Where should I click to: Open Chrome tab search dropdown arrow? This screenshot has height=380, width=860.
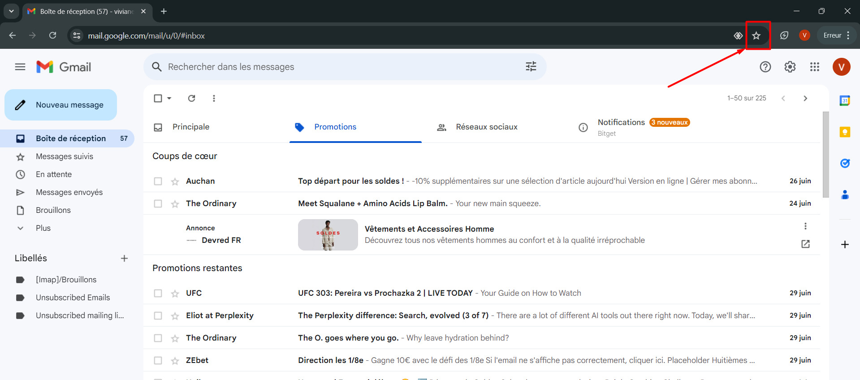11,11
